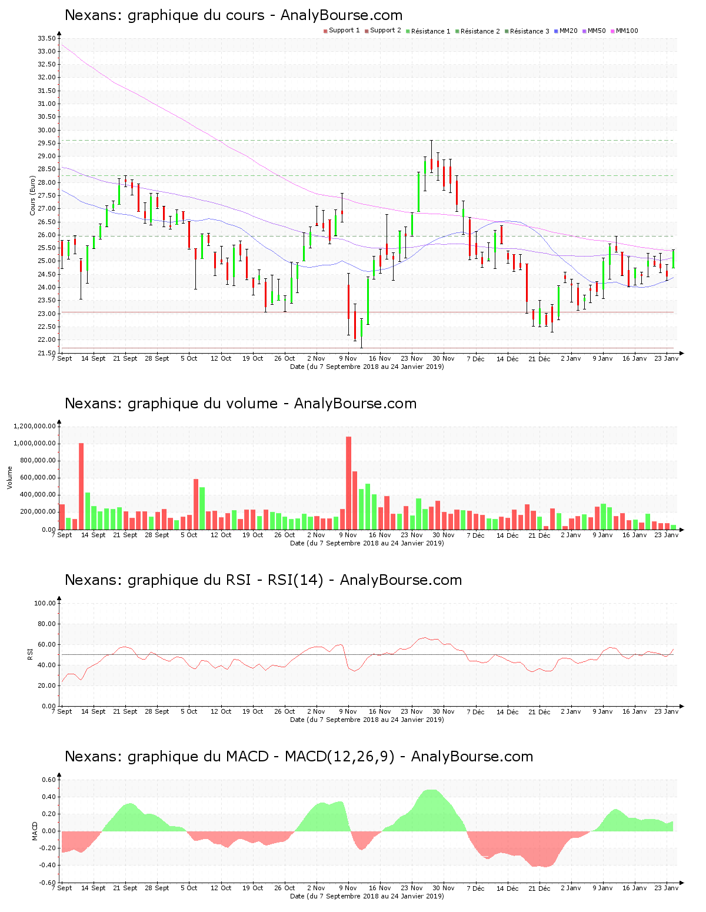This screenshot has height=912, width=706.
Task: Click the date range caption under RSI chart
Action: [367, 720]
